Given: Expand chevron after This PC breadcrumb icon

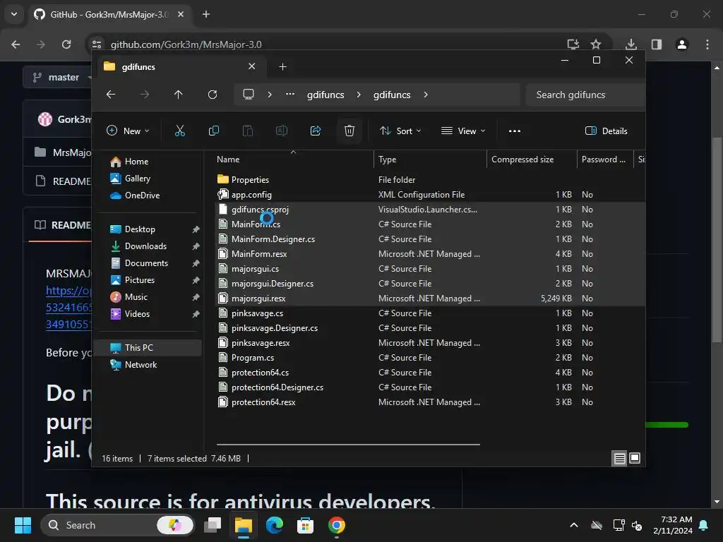Looking at the screenshot, I should point(270,95).
